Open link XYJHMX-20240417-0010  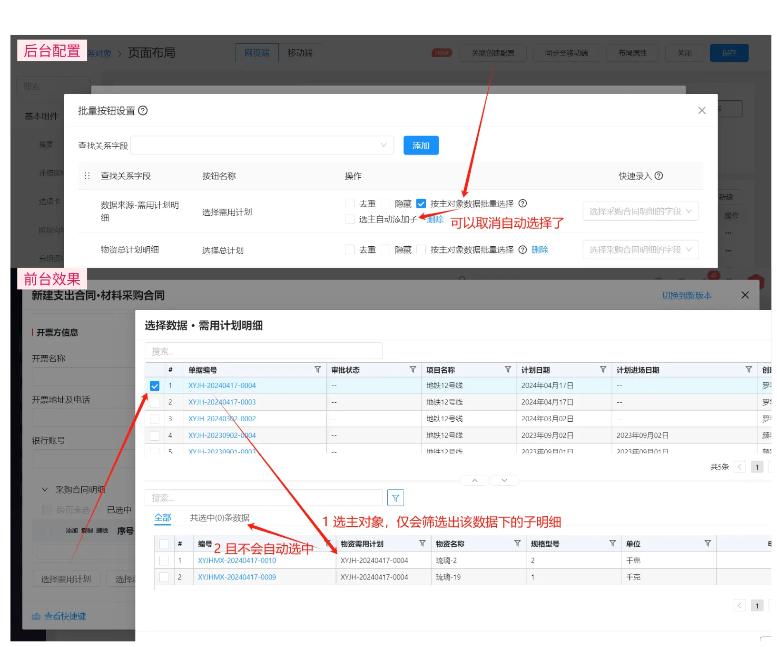tap(236, 560)
